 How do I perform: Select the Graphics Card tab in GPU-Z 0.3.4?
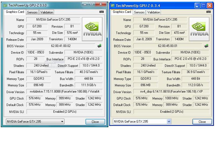click(122, 12)
